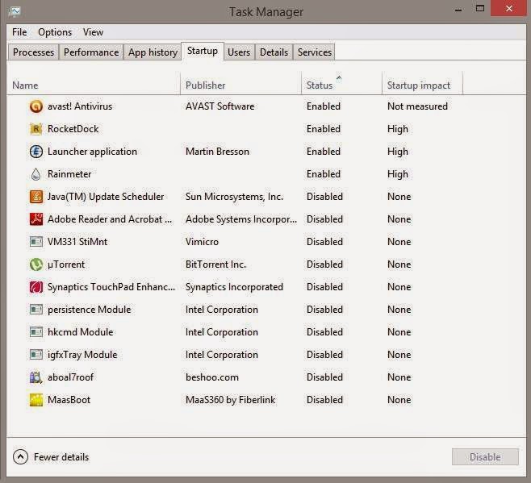Open the Services tab
This screenshot has height=483, width=531.
314,52
